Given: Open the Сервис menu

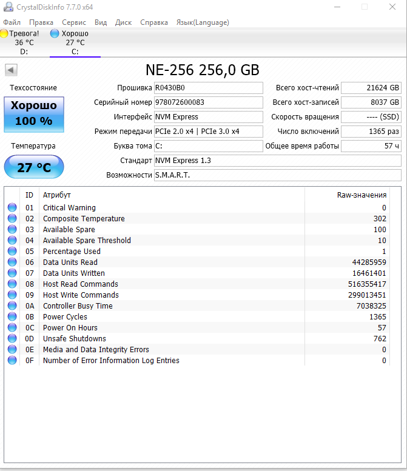Looking at the screenshot, I should 74,22.
